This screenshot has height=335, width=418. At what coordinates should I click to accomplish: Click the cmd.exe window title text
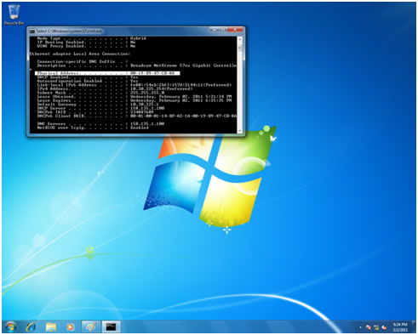point(69,31)
